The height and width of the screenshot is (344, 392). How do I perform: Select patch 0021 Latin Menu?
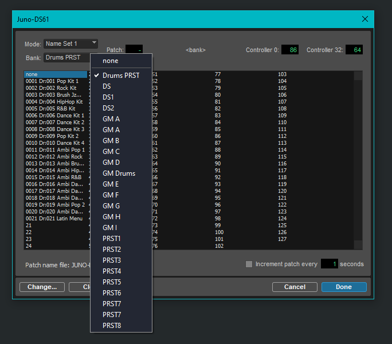[x=54, y=219]
